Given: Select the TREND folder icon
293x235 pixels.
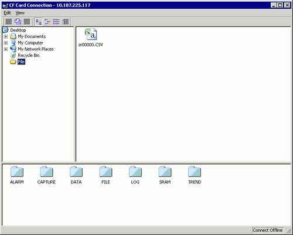Looking at the screenshot, I should tap(195, 175).
